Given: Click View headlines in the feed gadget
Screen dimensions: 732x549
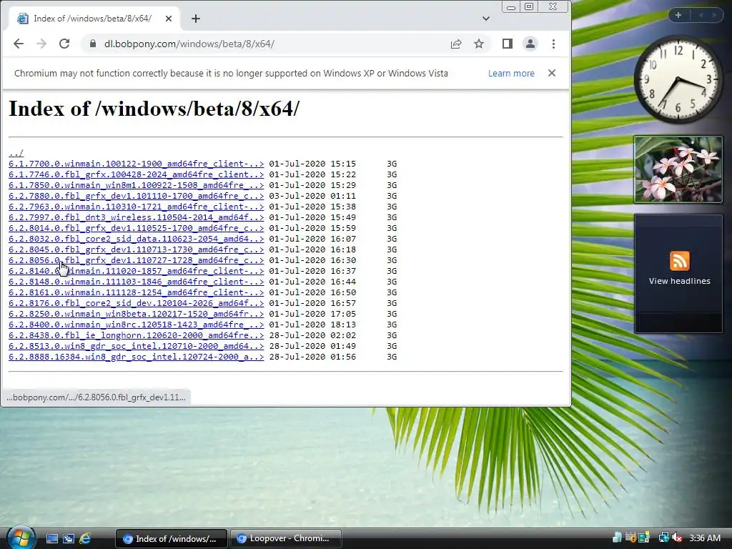Looking at the screenshot, I should point(679,281).
